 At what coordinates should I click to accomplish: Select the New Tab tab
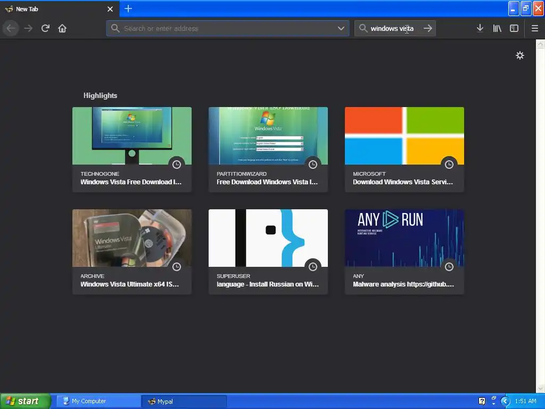(x=59, y=9)
